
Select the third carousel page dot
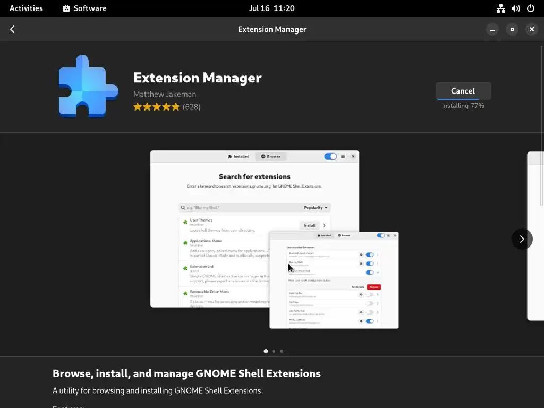coord(282,351)
